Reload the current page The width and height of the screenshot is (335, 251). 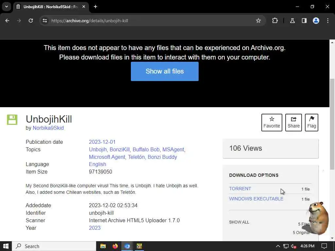(31, 21)
